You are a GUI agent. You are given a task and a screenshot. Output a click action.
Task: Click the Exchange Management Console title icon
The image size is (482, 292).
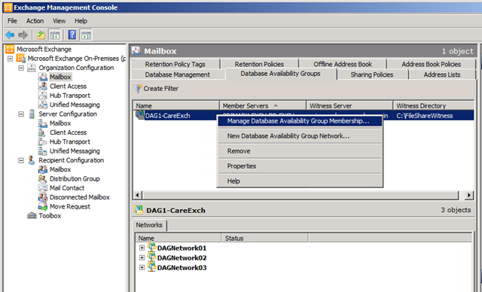[8, 8]
